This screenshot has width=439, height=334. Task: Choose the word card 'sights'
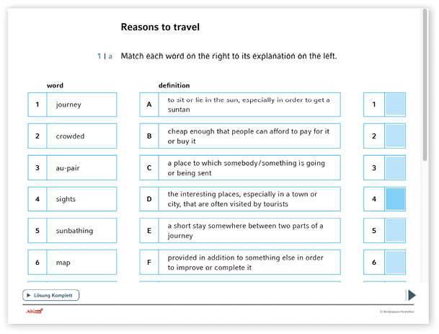click(72, 199)
